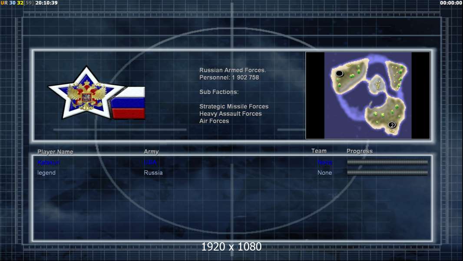
Task: Click Heavy Assault Forces text
Action: pyautogui.click(x=231, y=114)
